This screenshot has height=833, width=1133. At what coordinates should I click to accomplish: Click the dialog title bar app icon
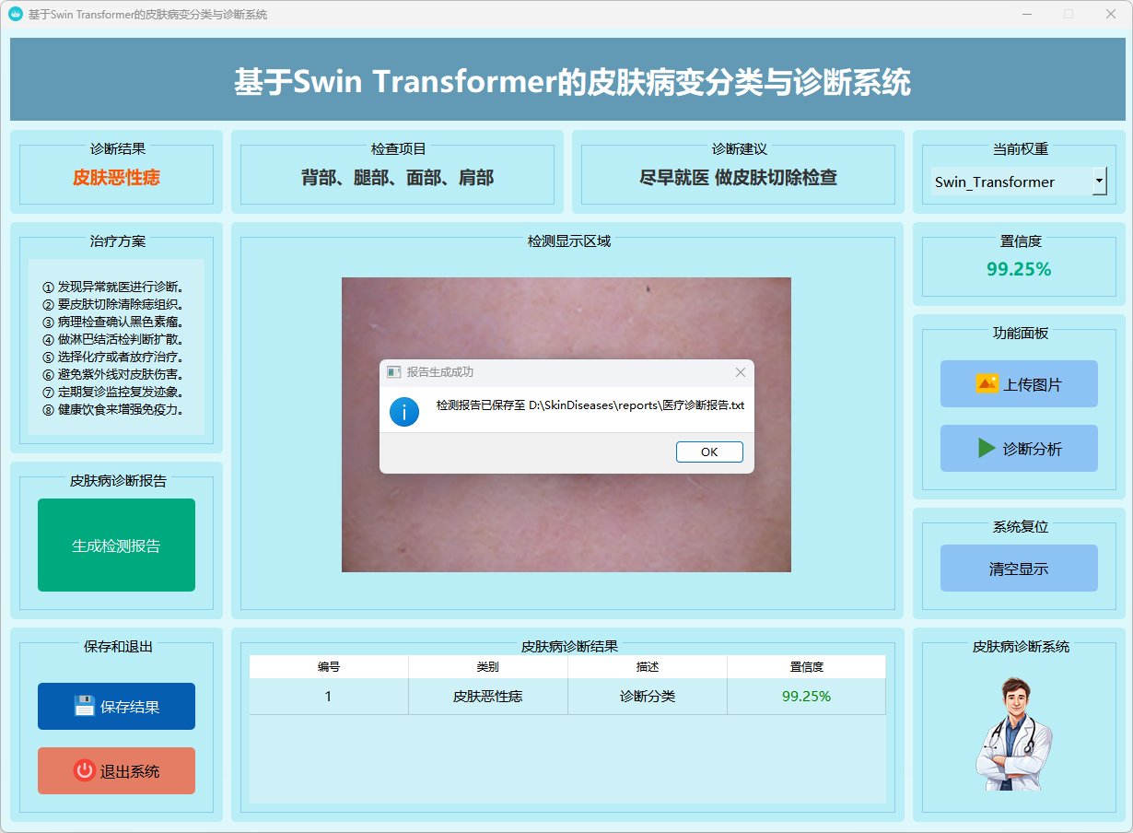394,372
